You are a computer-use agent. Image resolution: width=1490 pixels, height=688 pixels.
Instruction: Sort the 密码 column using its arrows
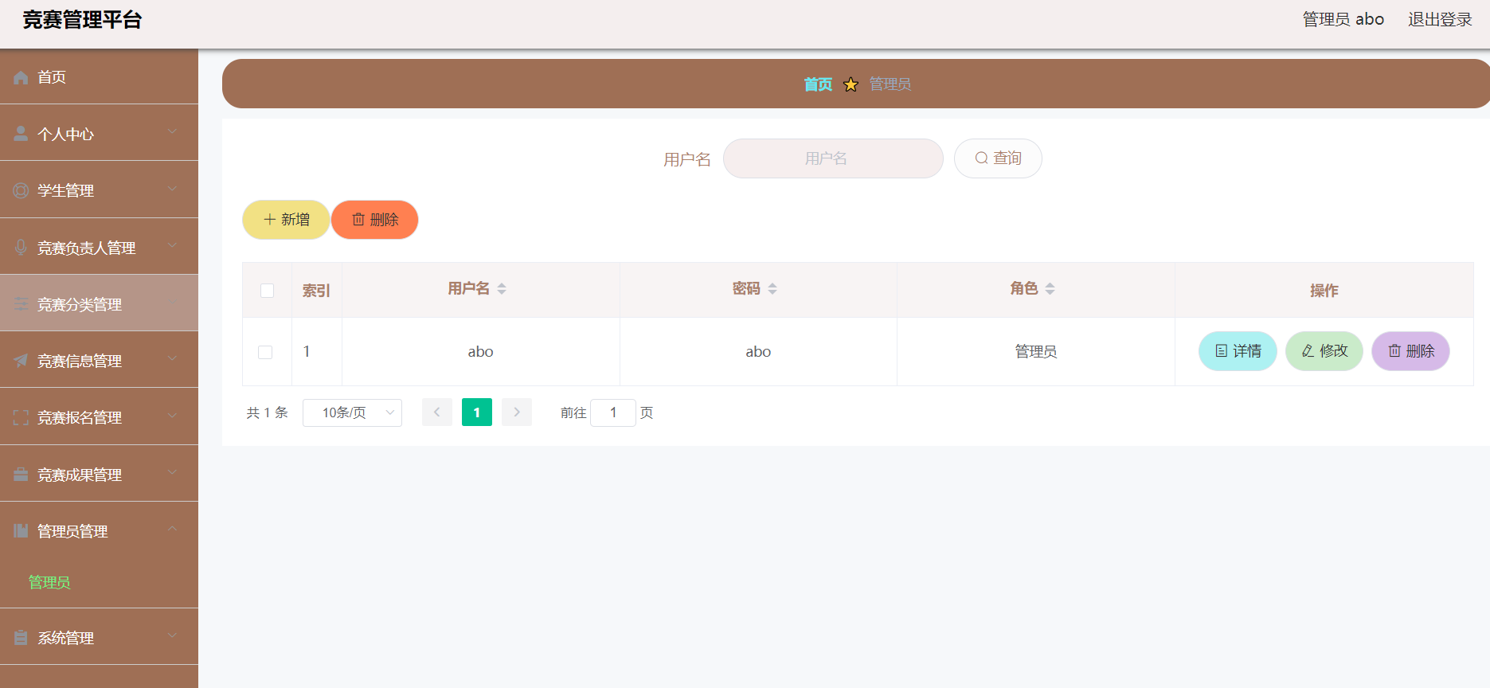[x=772, y=289]
